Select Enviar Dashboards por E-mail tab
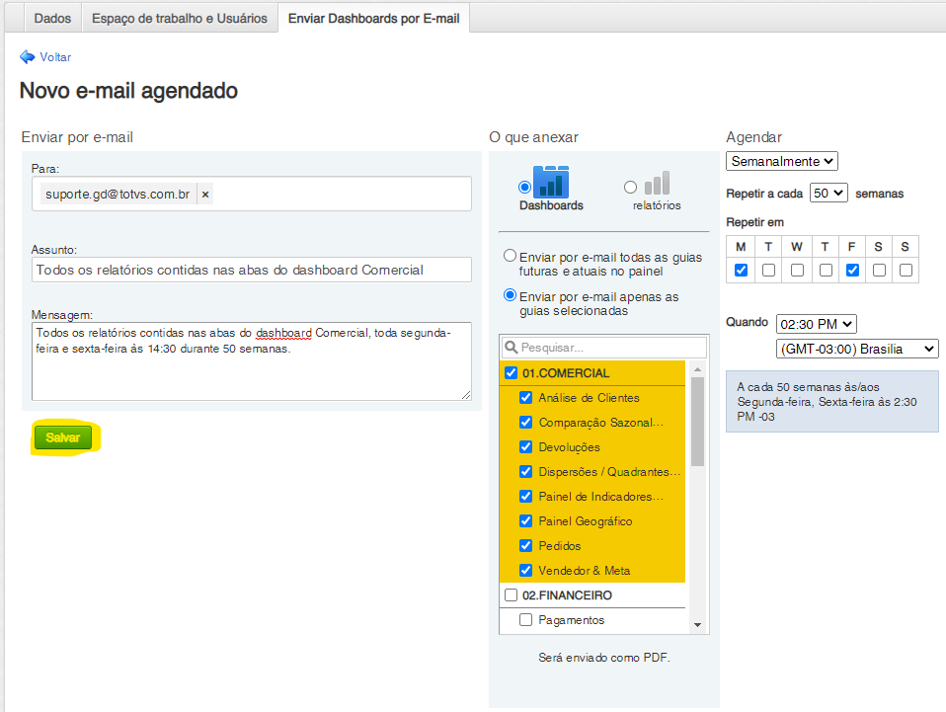946x712 pixels. (373, 18)
